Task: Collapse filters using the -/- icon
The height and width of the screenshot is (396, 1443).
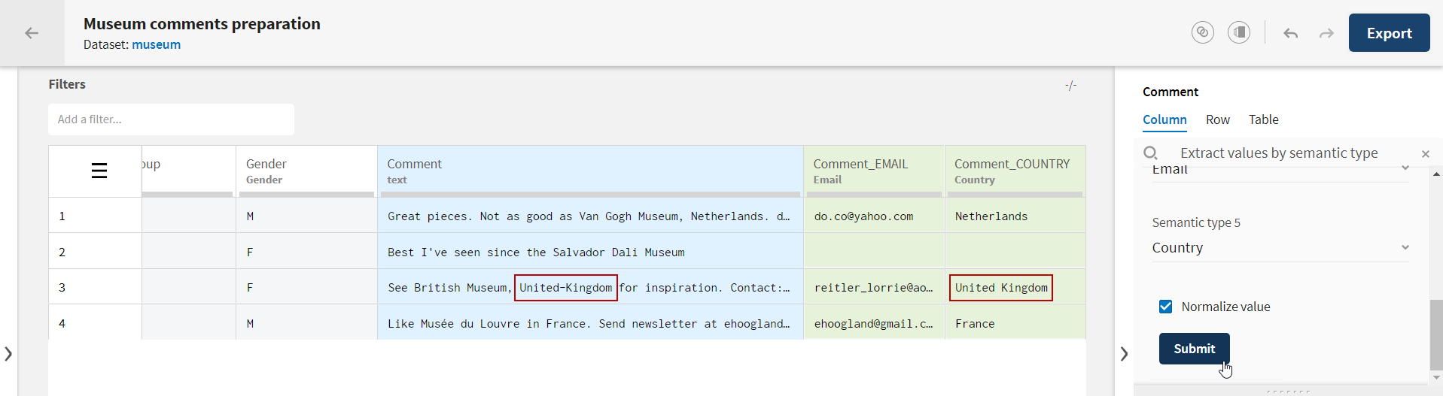Action: pyautogui.click(x=1070, y=86)
